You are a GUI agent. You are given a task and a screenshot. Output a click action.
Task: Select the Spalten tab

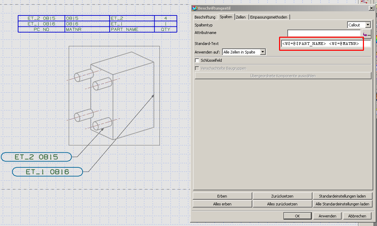tap(226, 17)
